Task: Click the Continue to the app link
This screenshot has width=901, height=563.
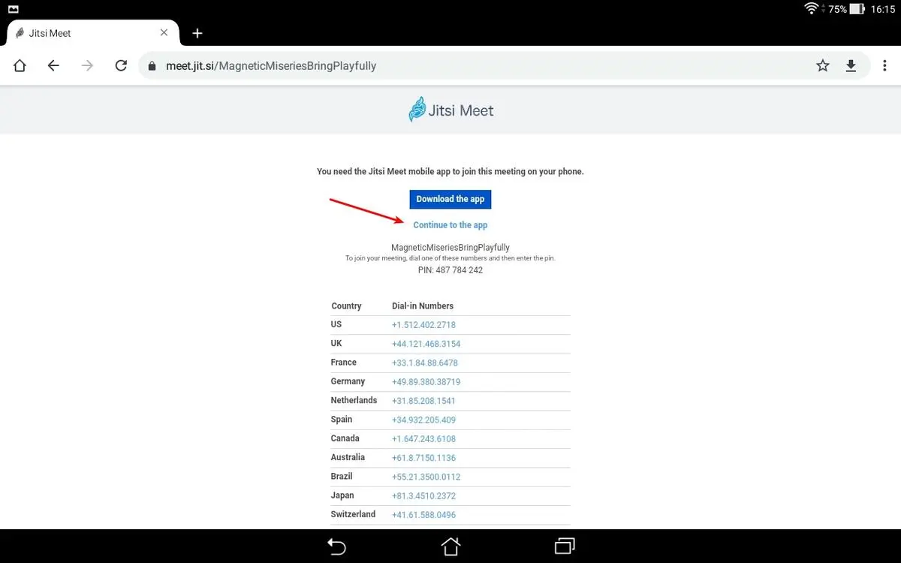Action: (450, 225)
